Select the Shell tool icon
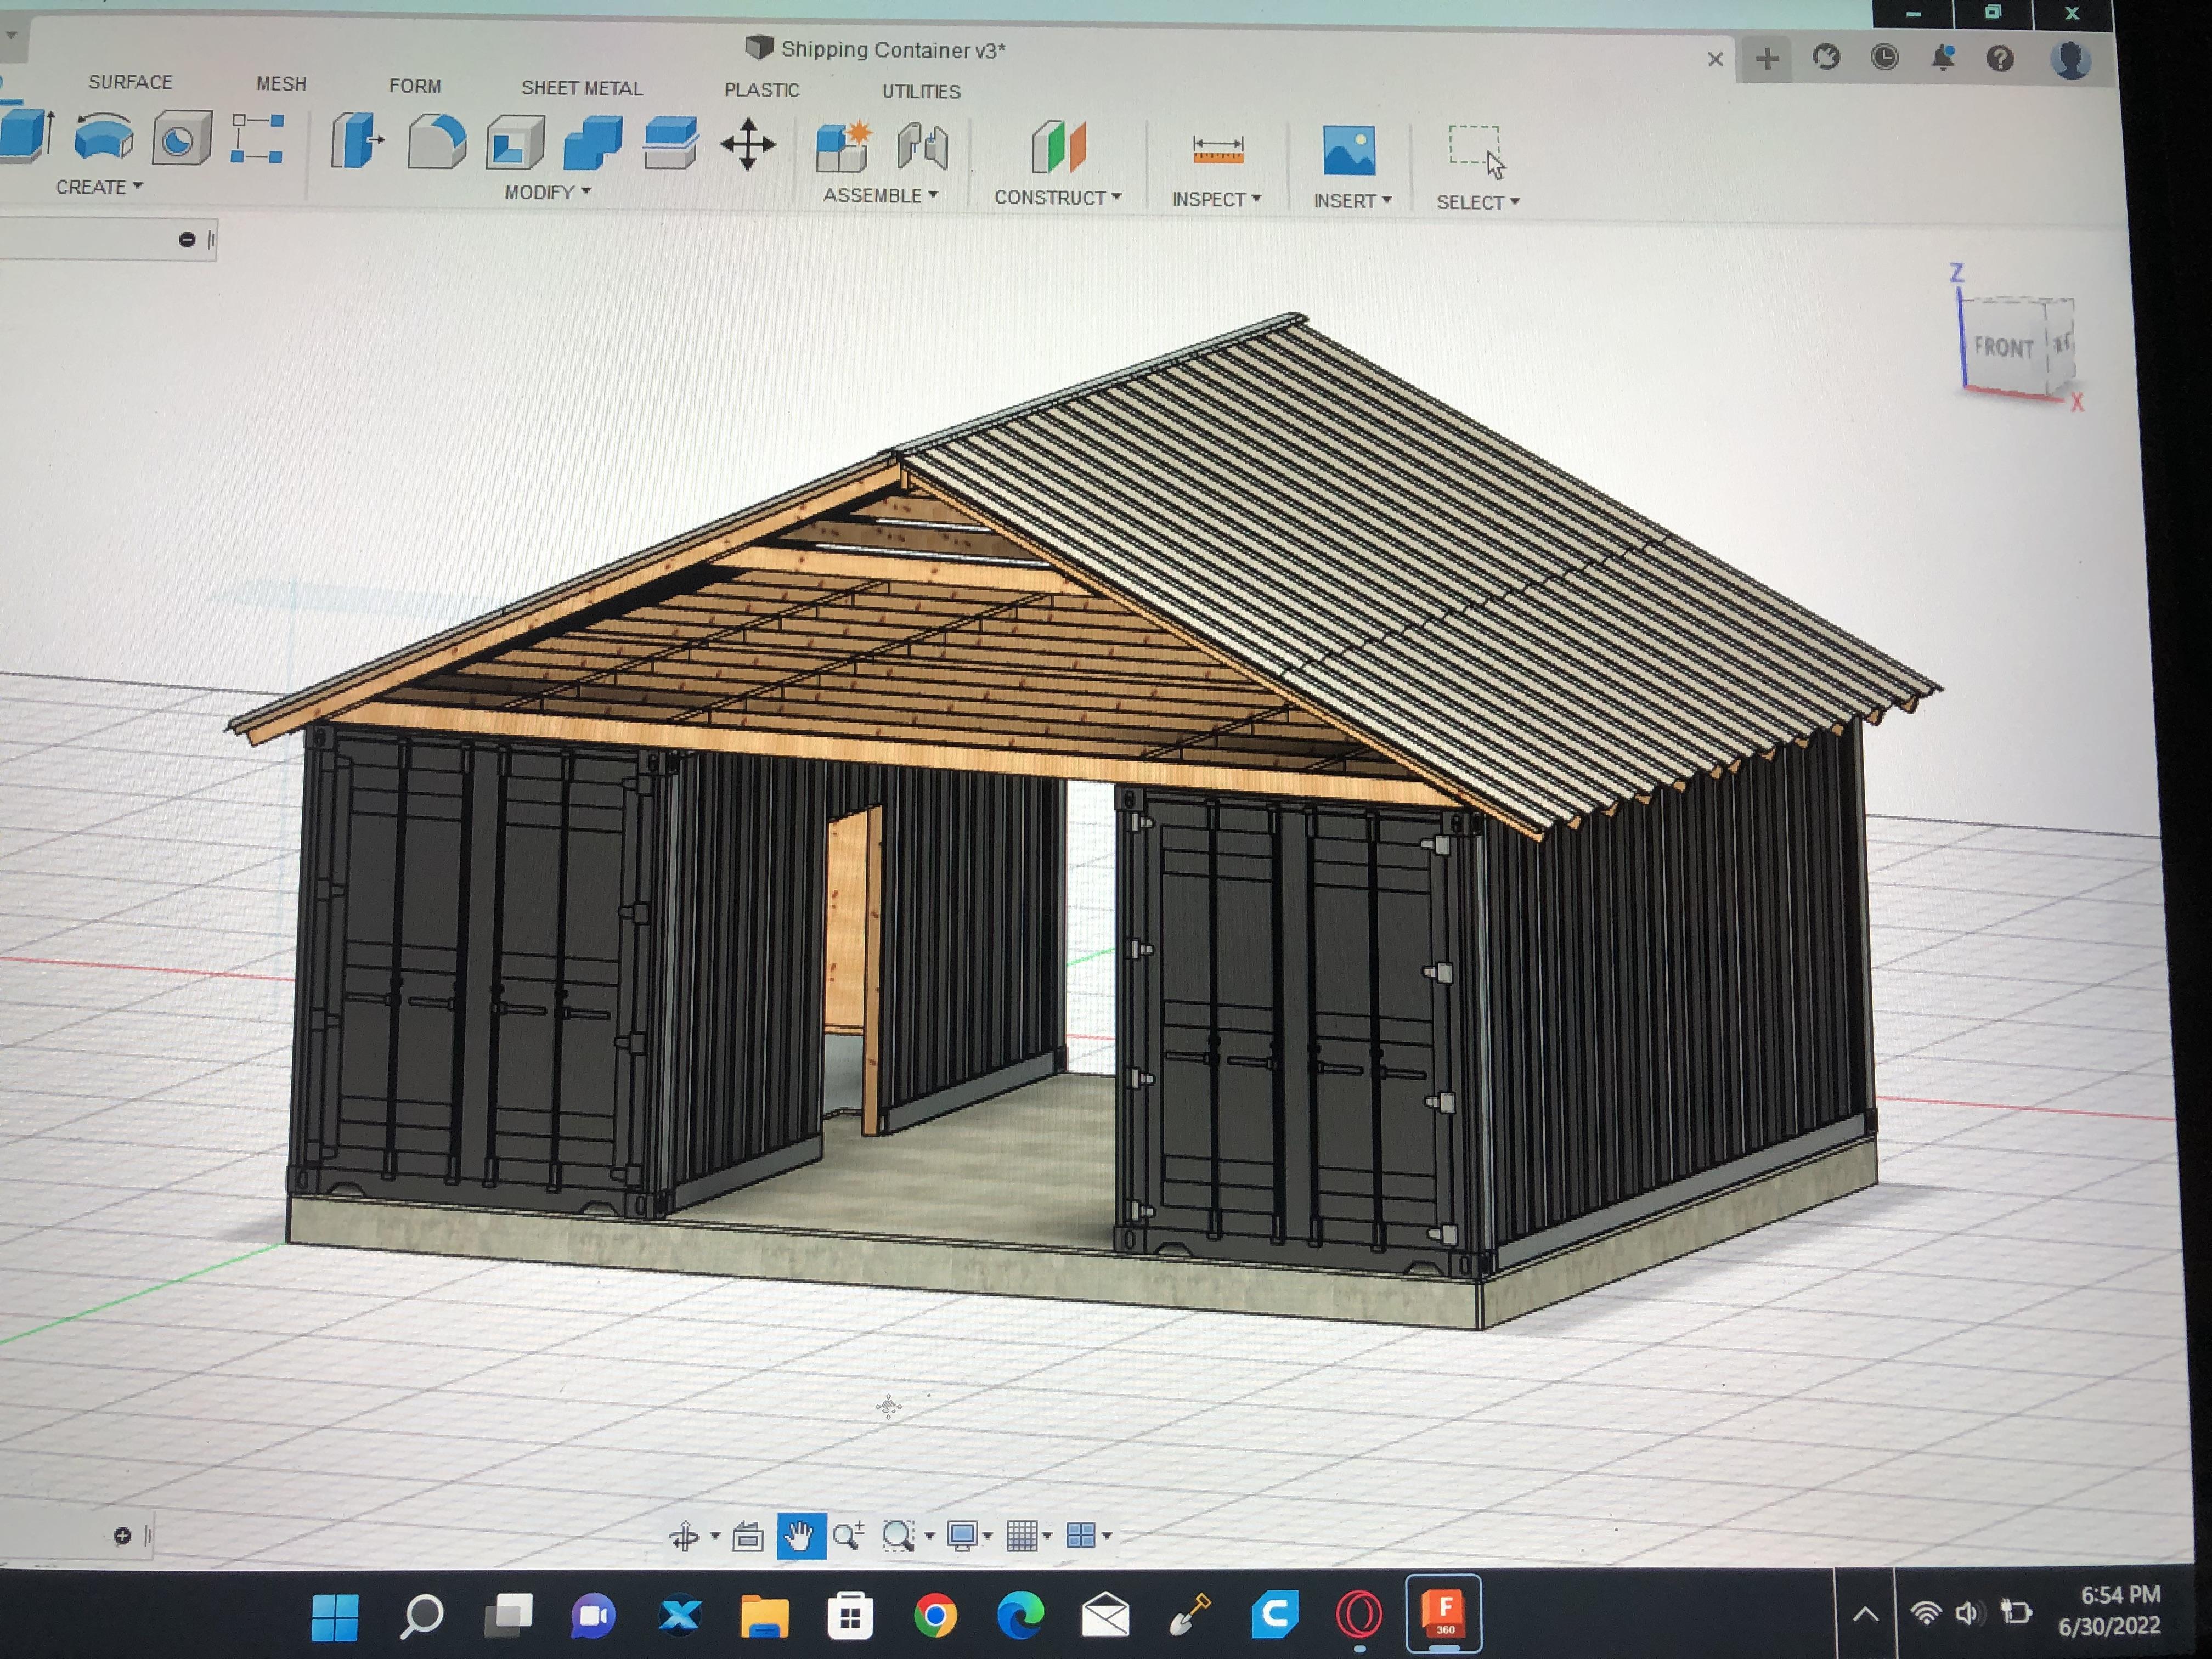The image size is (2212, 1659). [x=515, y=143]
